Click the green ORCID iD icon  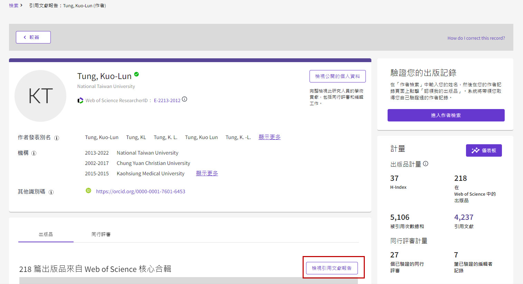tap(88, 190)
